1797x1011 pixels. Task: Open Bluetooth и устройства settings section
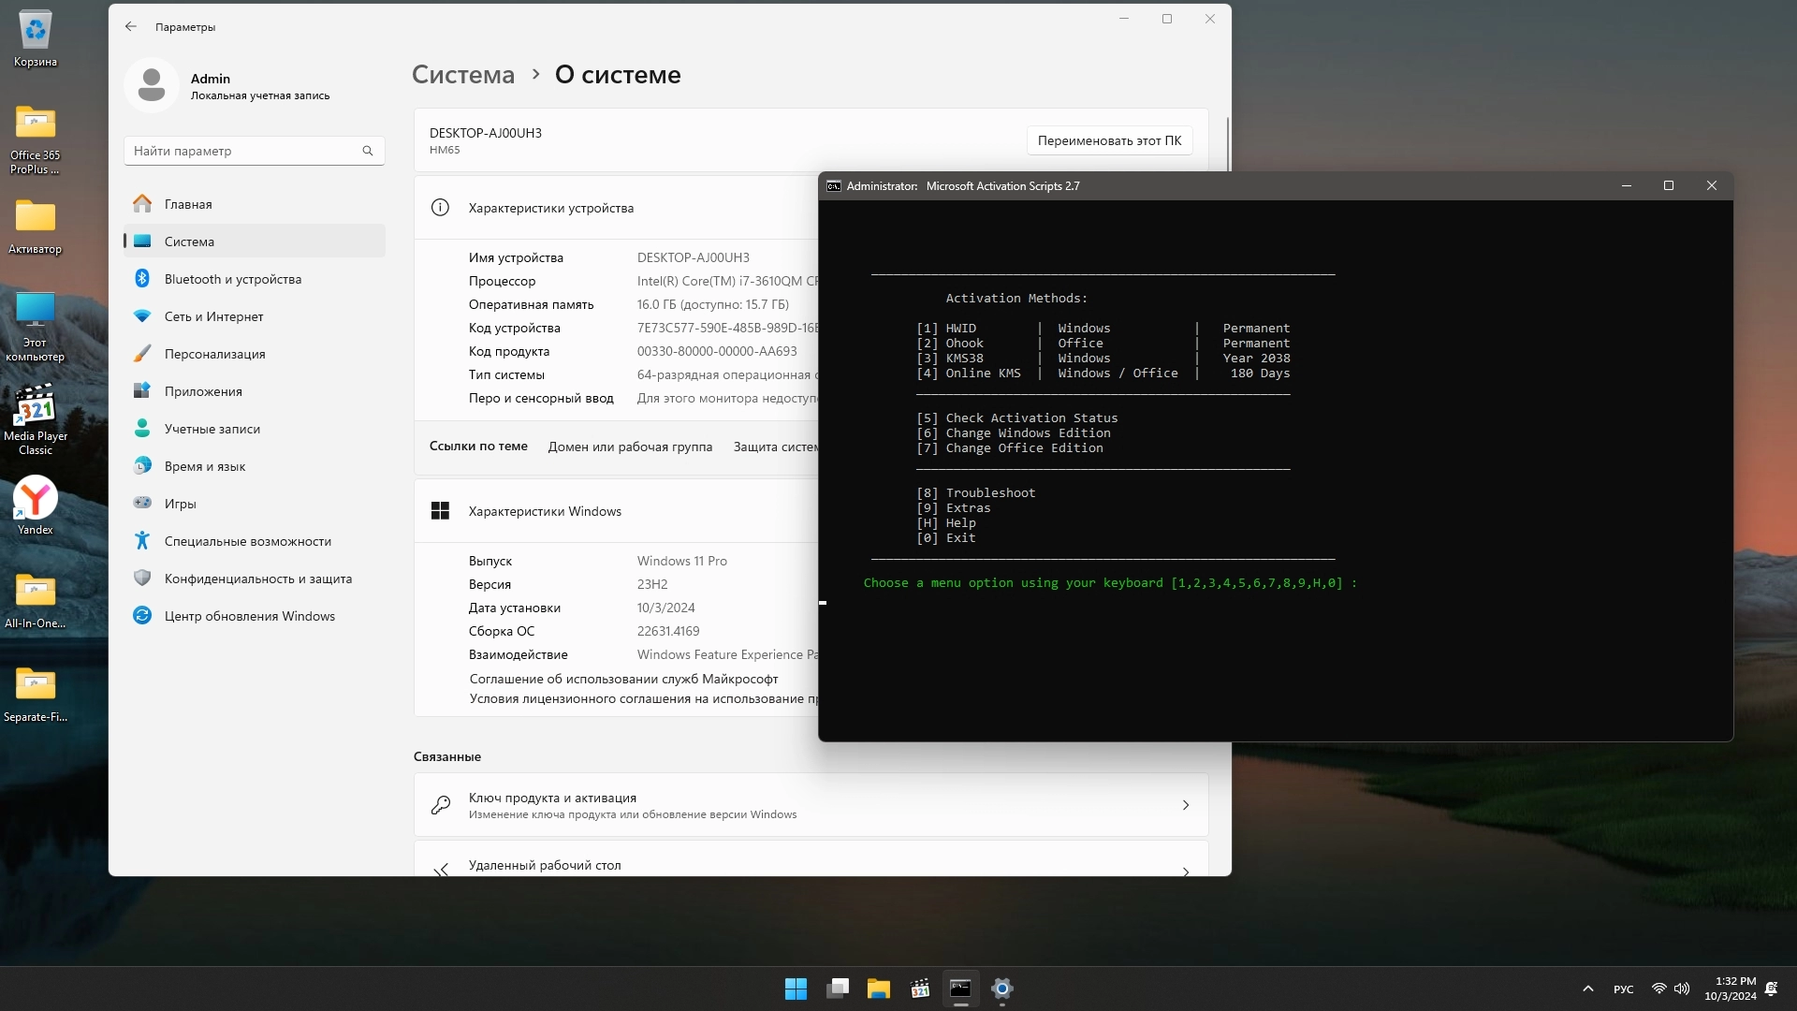(x=232, y=279)
